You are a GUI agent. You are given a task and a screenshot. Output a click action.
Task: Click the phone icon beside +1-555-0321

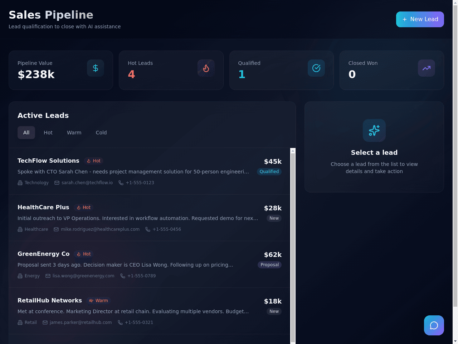(120, 322)
